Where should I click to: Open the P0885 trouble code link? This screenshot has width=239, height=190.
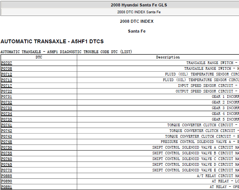(6, 176)
